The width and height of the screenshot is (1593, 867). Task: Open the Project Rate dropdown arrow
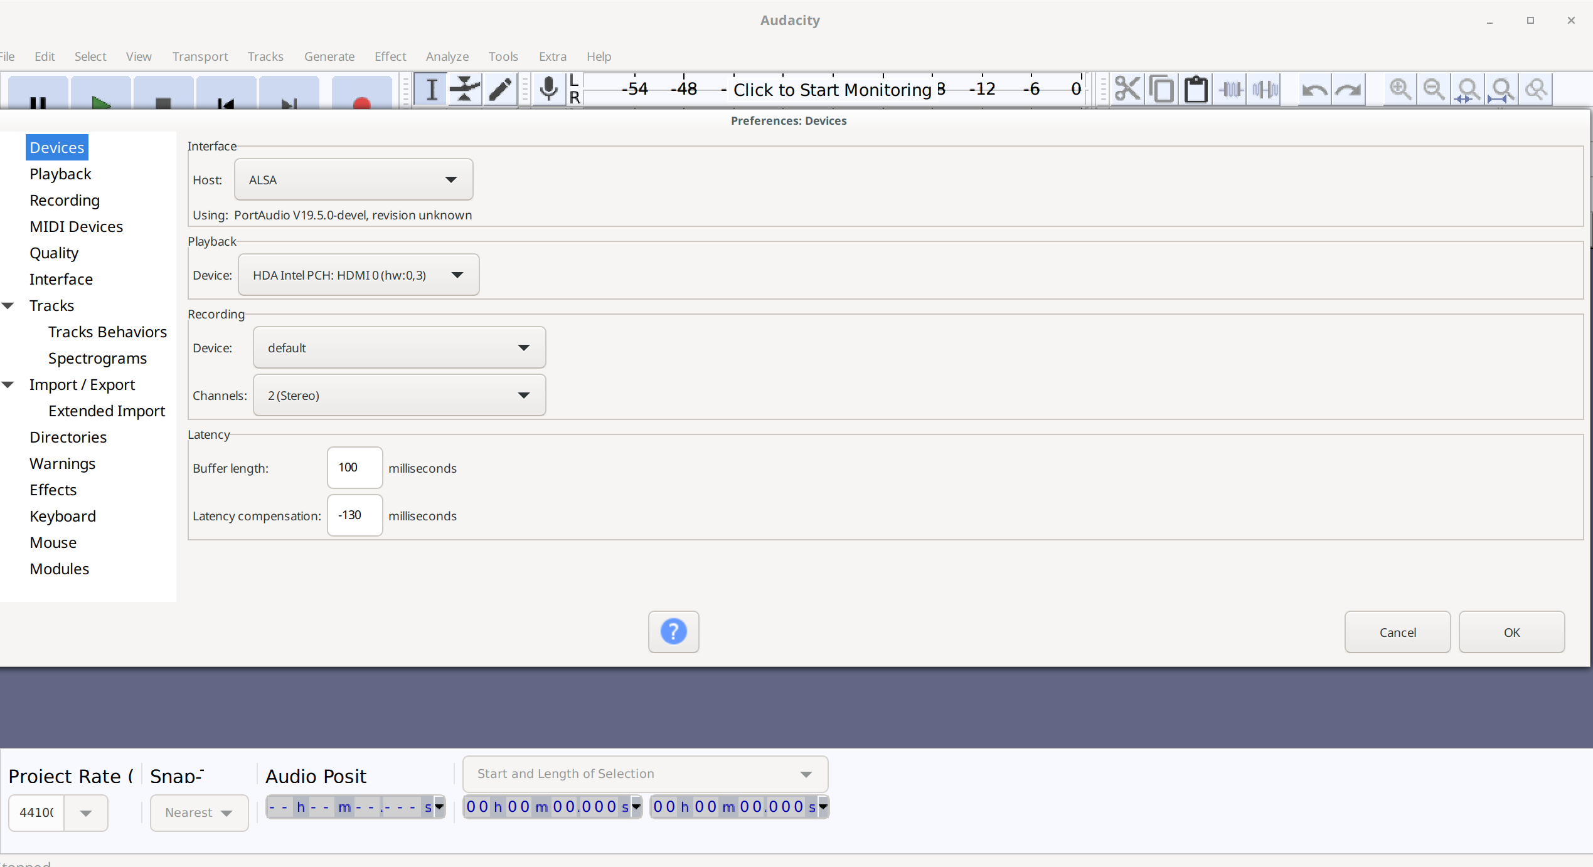click(x=86, y=813)
